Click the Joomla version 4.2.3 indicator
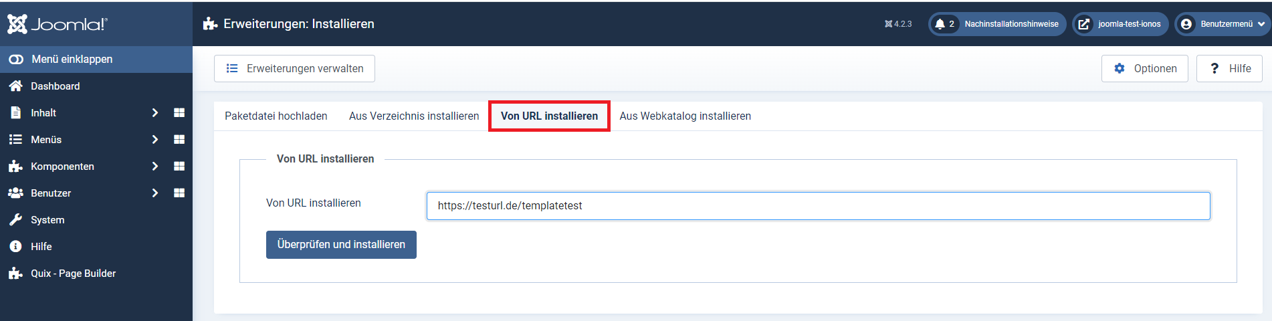Screen dimensions: 1272x321 tap(898, 24)
